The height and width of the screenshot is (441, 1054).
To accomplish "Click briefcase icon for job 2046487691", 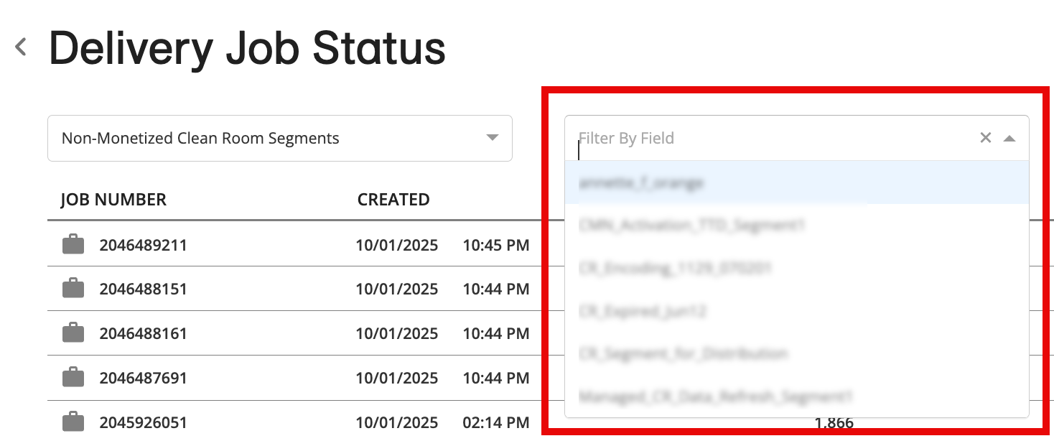I will point(73,378).
